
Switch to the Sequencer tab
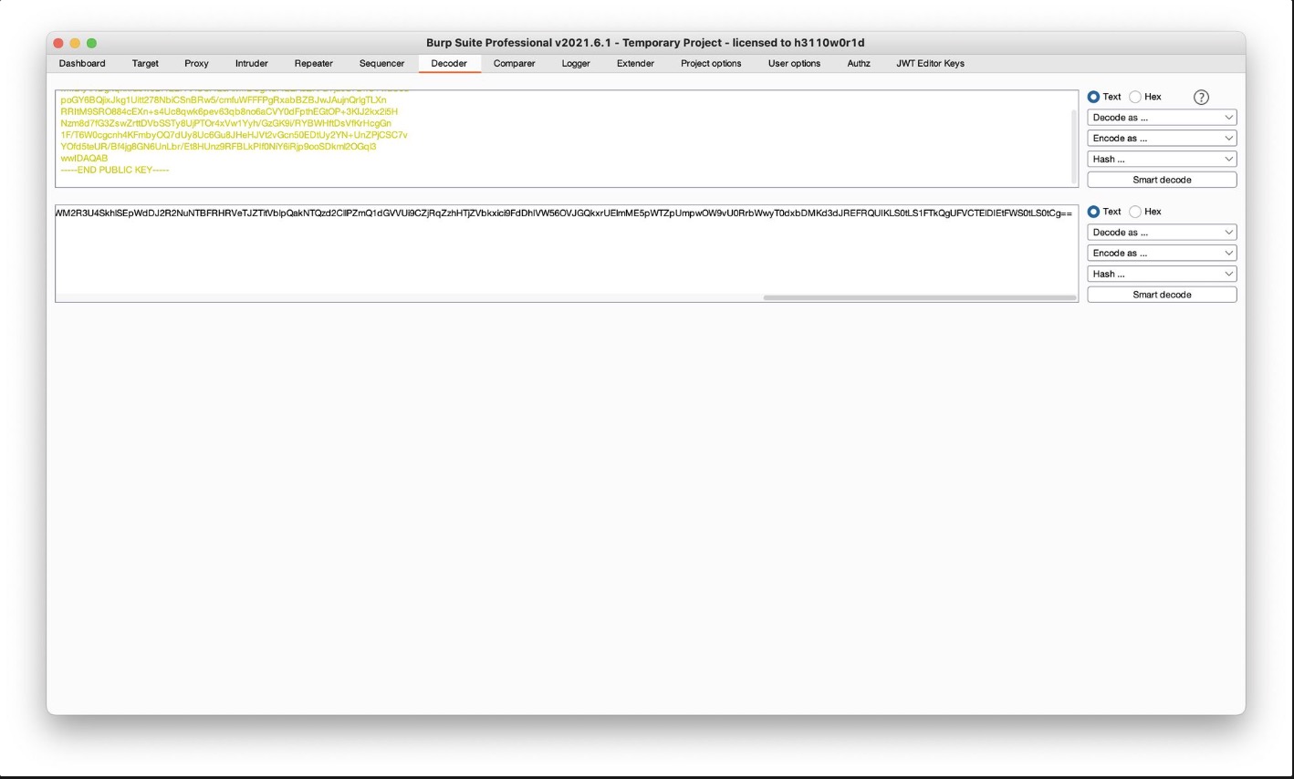click(x=381, y=64)
